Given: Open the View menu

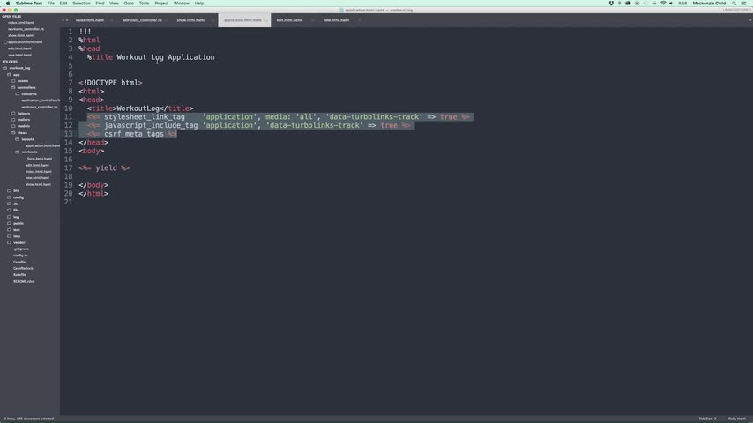Looking at the screenshot, I should [114, 4].
